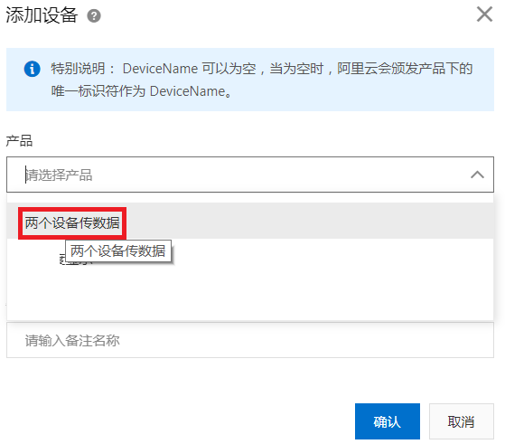
Task: Confirm adding device with 确认 button
Action: 388,421
